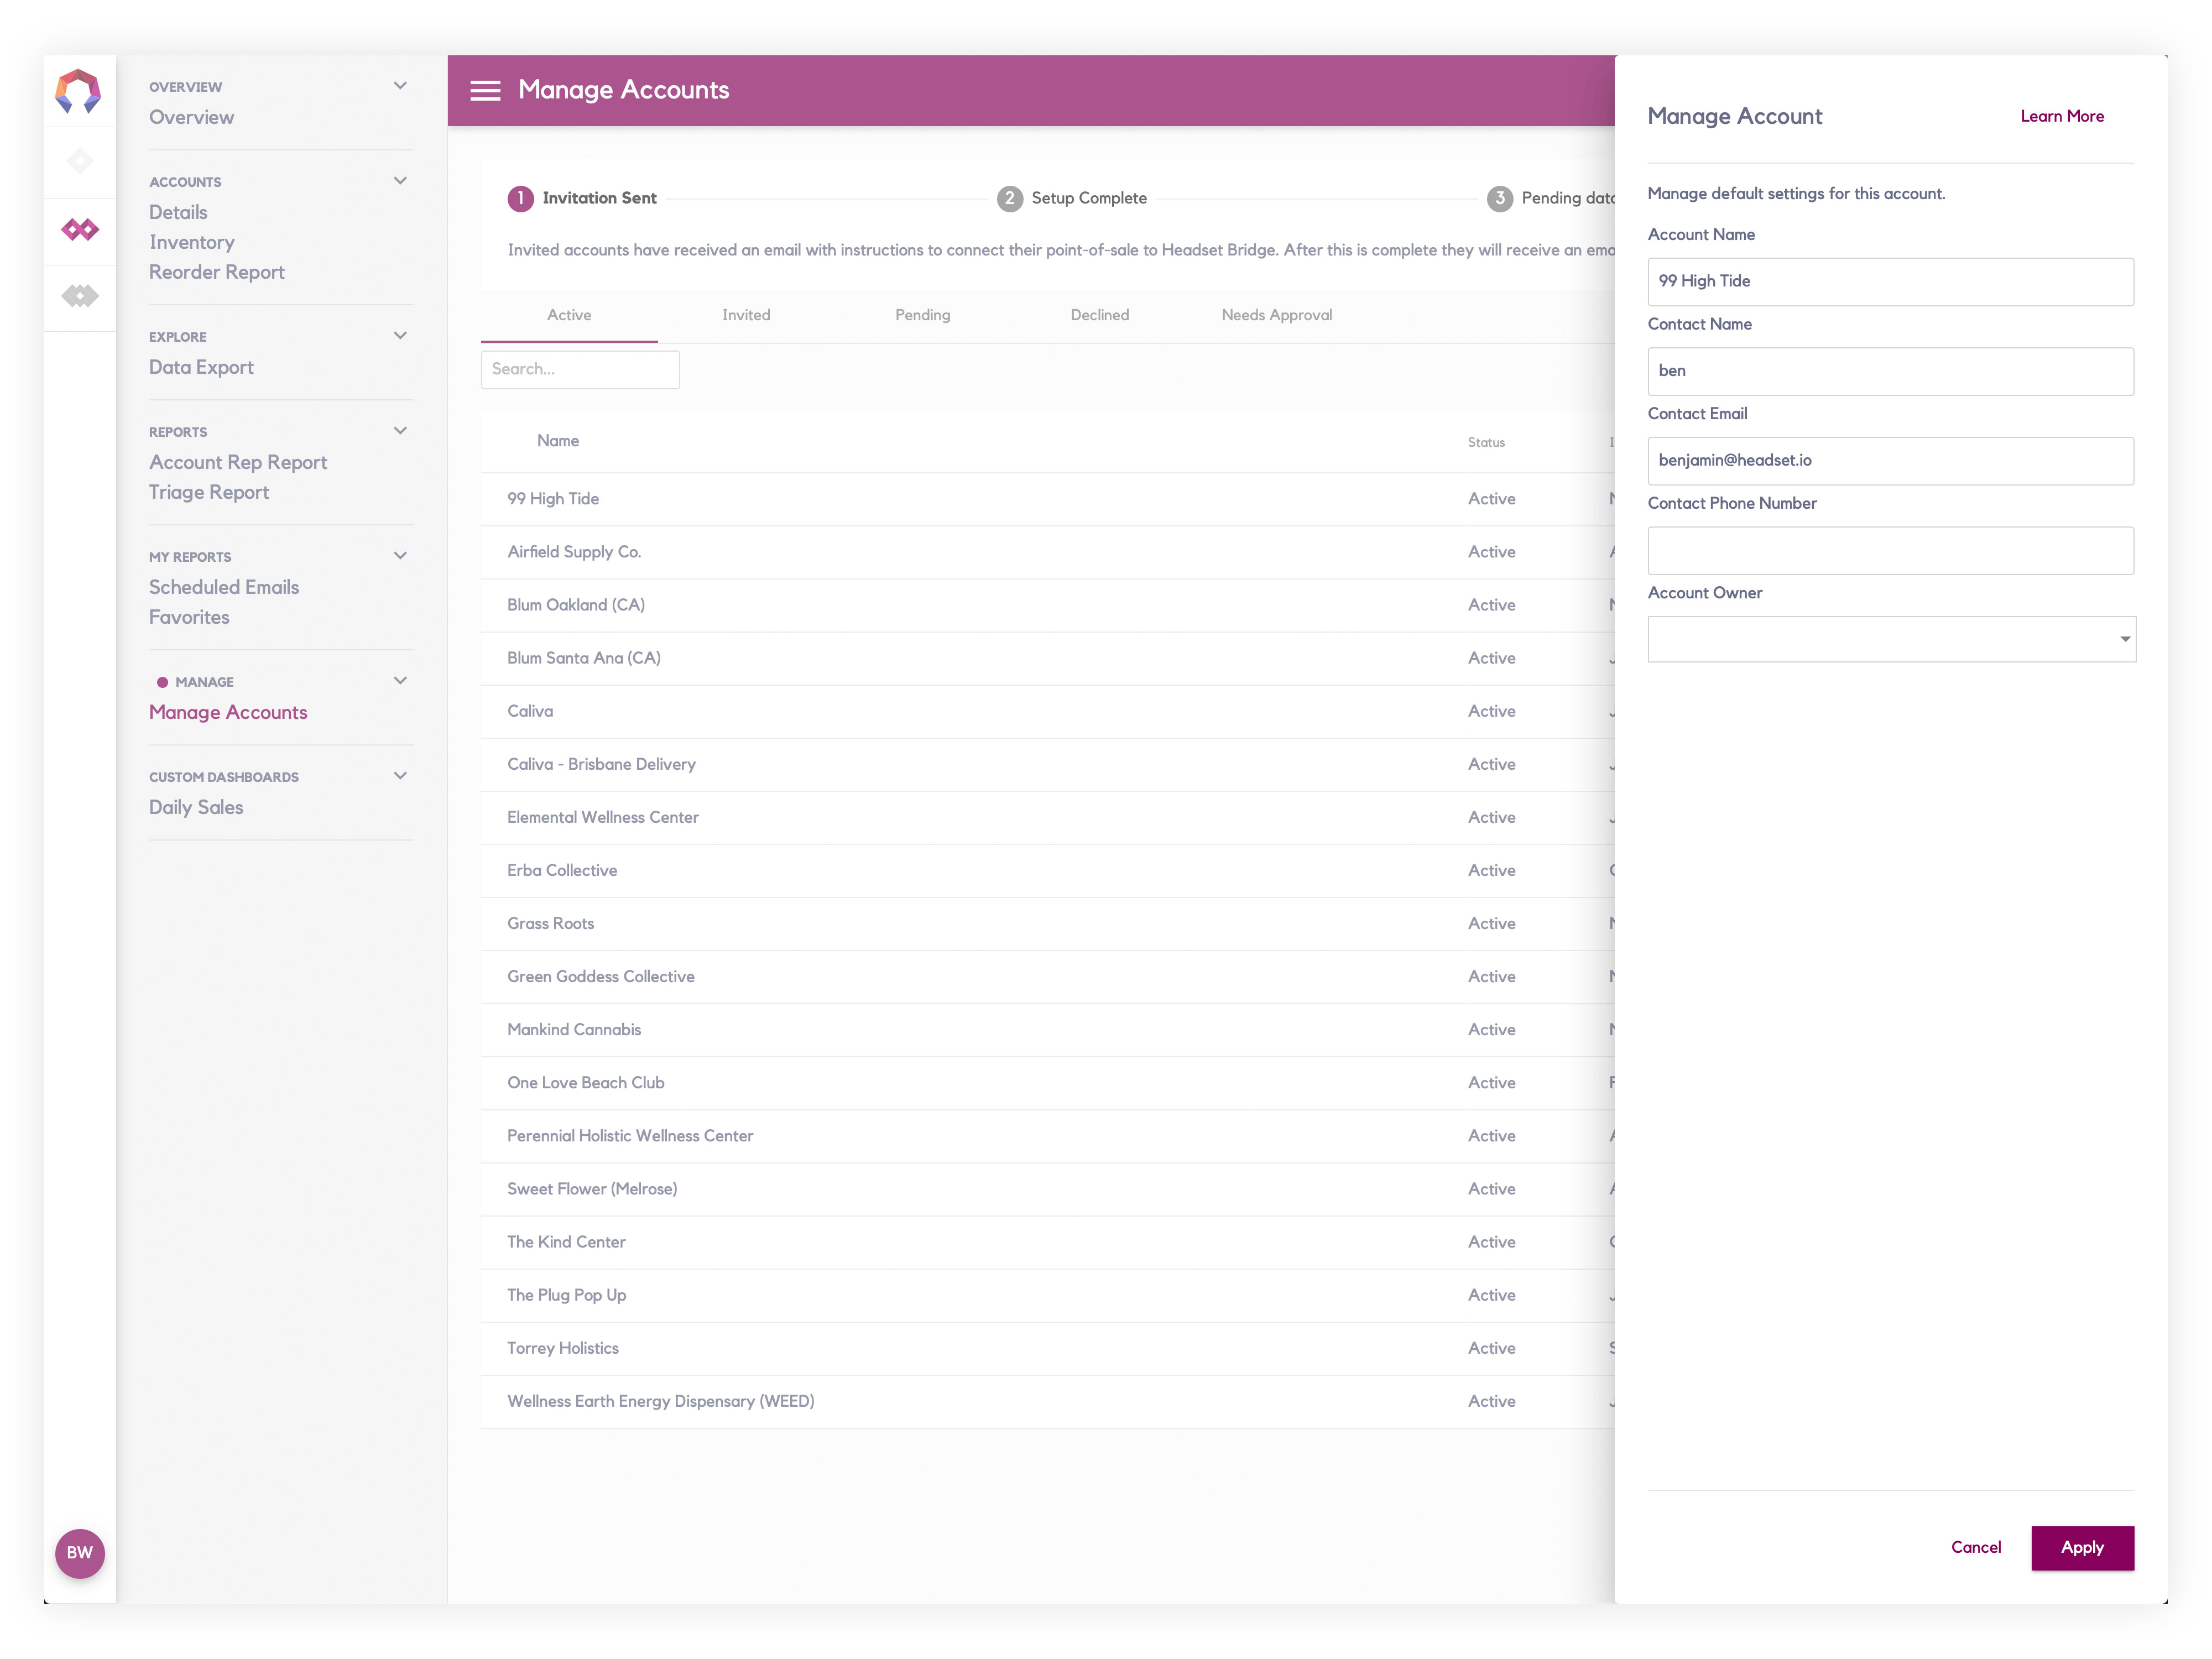Viewport: 2212px width, 1659px height.
Task: Select the Grass Roots row
Action: click(1047, 923)
